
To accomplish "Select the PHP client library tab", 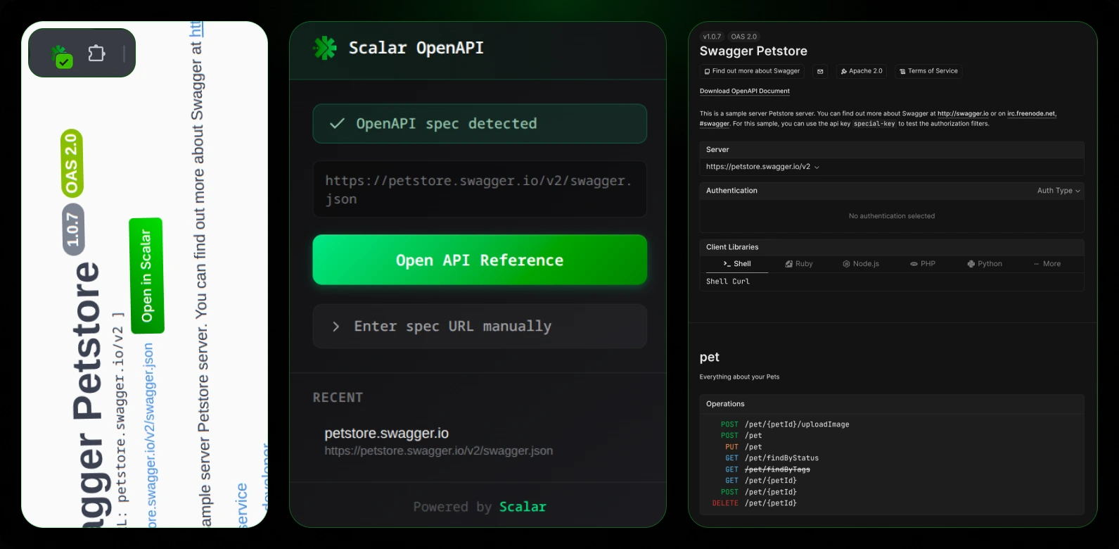I will point(923,264).
